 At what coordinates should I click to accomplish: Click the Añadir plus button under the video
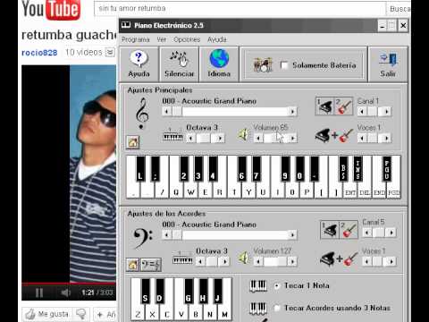point(105,314)
